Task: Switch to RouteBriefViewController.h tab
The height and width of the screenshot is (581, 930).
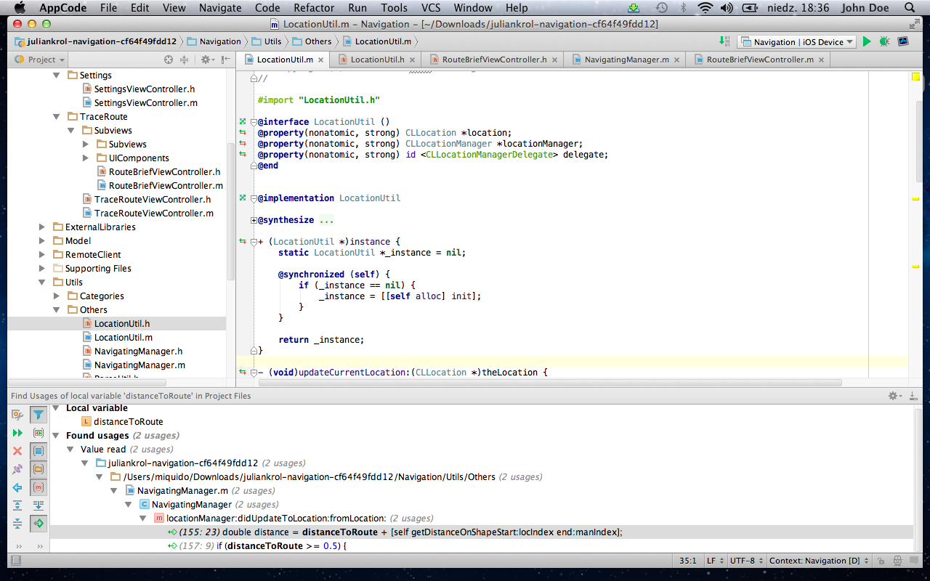Action: (x=494, y=60)
